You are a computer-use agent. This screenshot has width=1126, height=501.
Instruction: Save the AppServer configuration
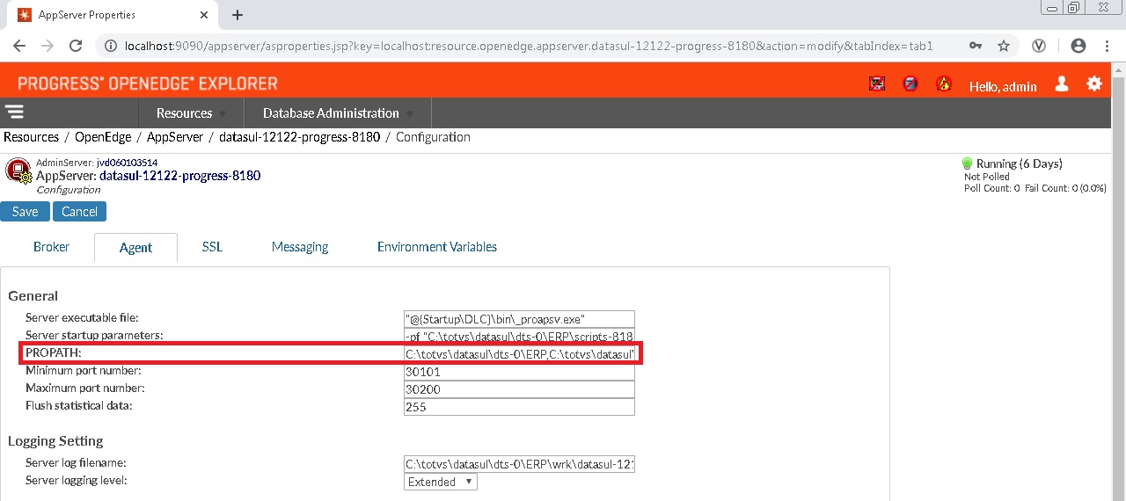[x=25, y=211]
